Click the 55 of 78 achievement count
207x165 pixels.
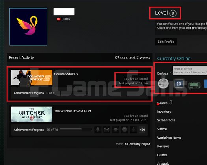pyautogui.click(x=52, y=130)
